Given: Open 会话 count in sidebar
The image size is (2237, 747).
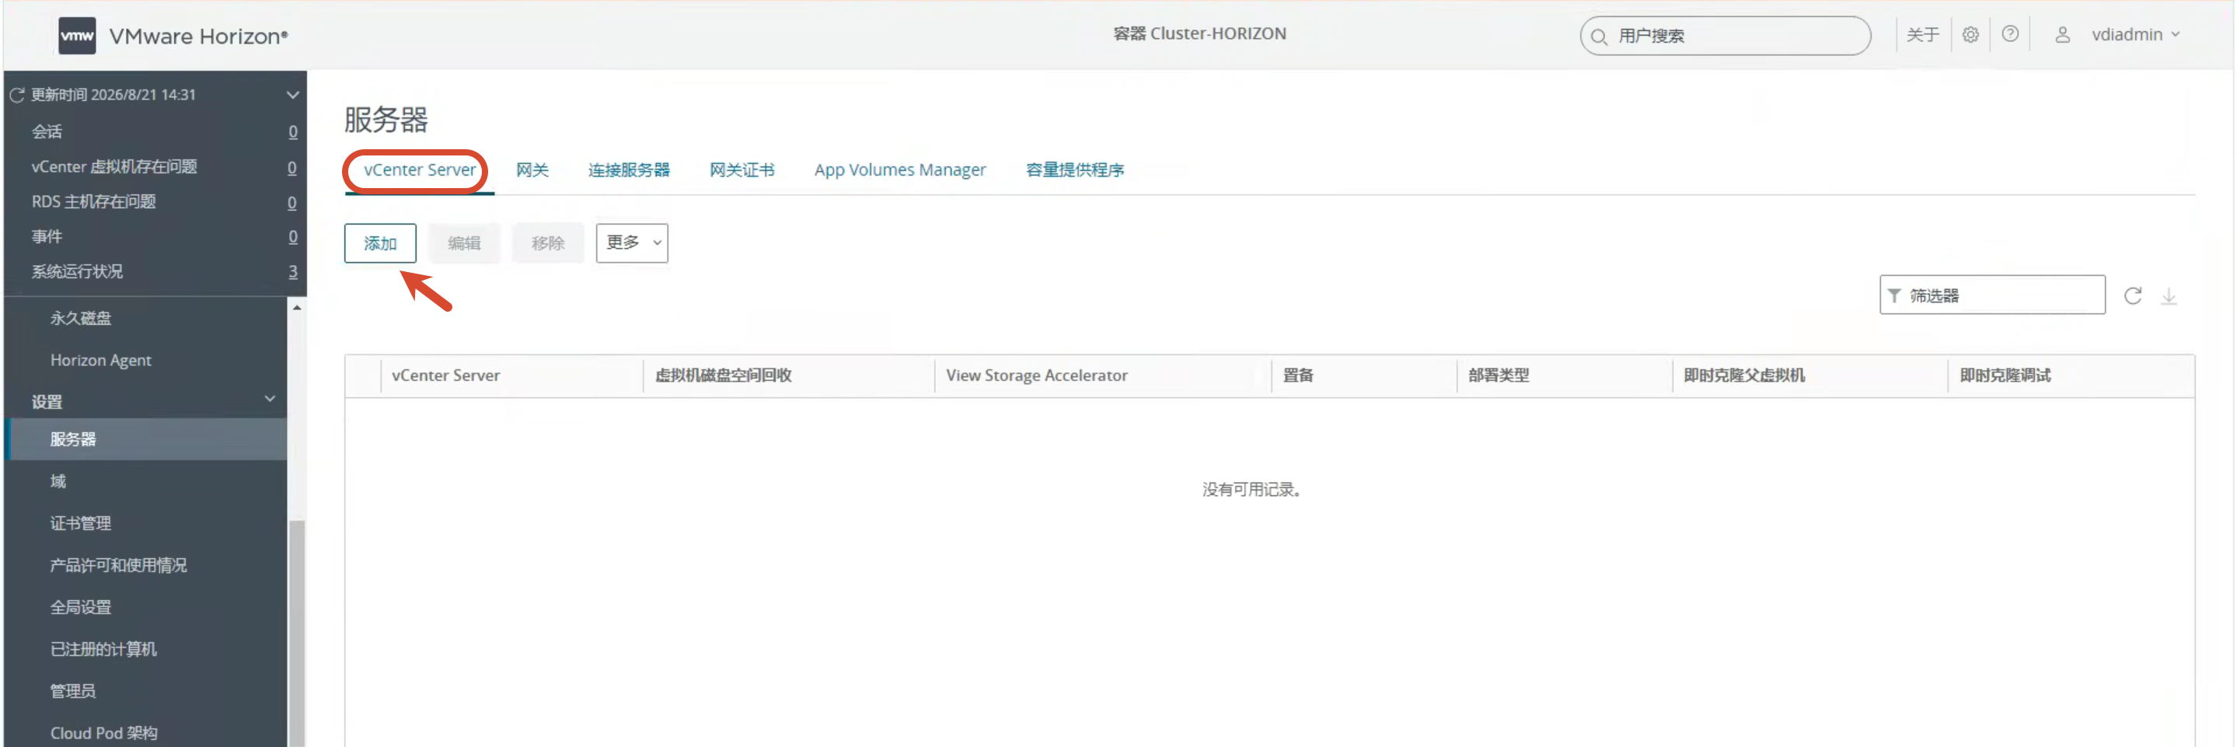Looking at the screenshot, I should coord(293,131).
